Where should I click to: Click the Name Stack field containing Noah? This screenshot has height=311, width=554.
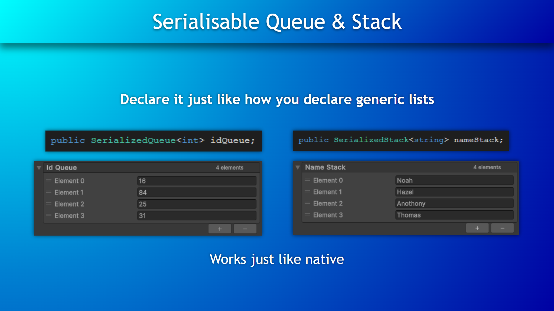[x=454, y=180]
